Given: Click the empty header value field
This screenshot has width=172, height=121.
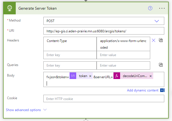Looking at the screenshot, I should (x=123, y=55).
